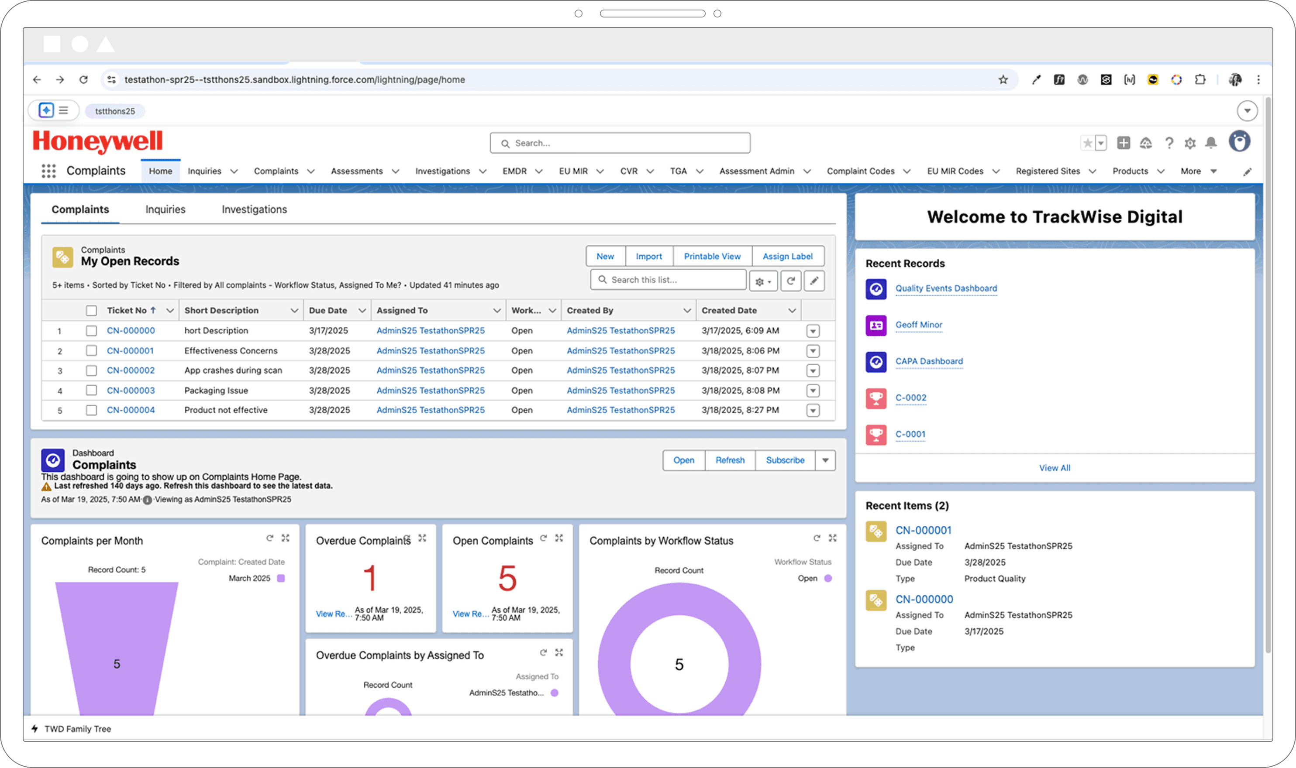Refresh Overdue Complaints by Assigned To chart

543,653
